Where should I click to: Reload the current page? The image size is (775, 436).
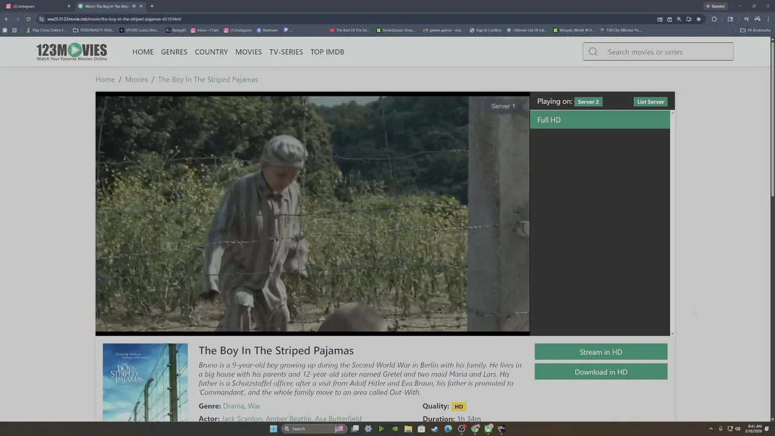click(28, 19)
